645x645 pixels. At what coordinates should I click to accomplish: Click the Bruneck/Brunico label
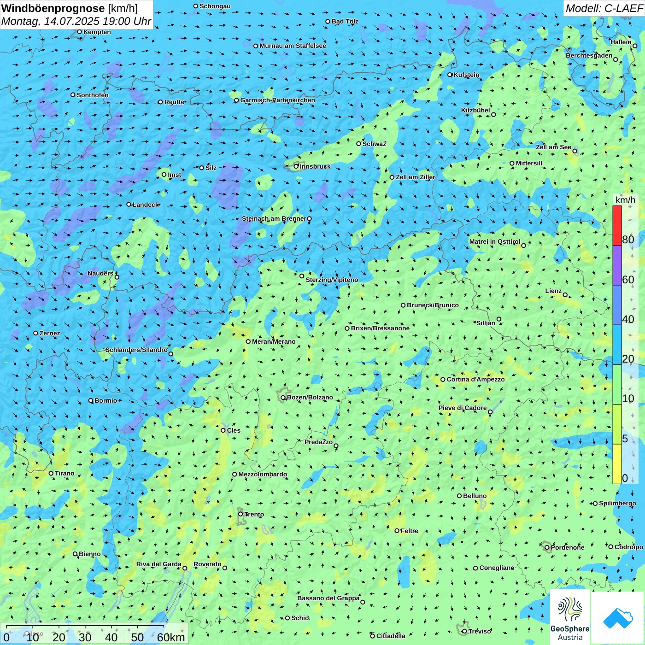(x=433, y=305)
